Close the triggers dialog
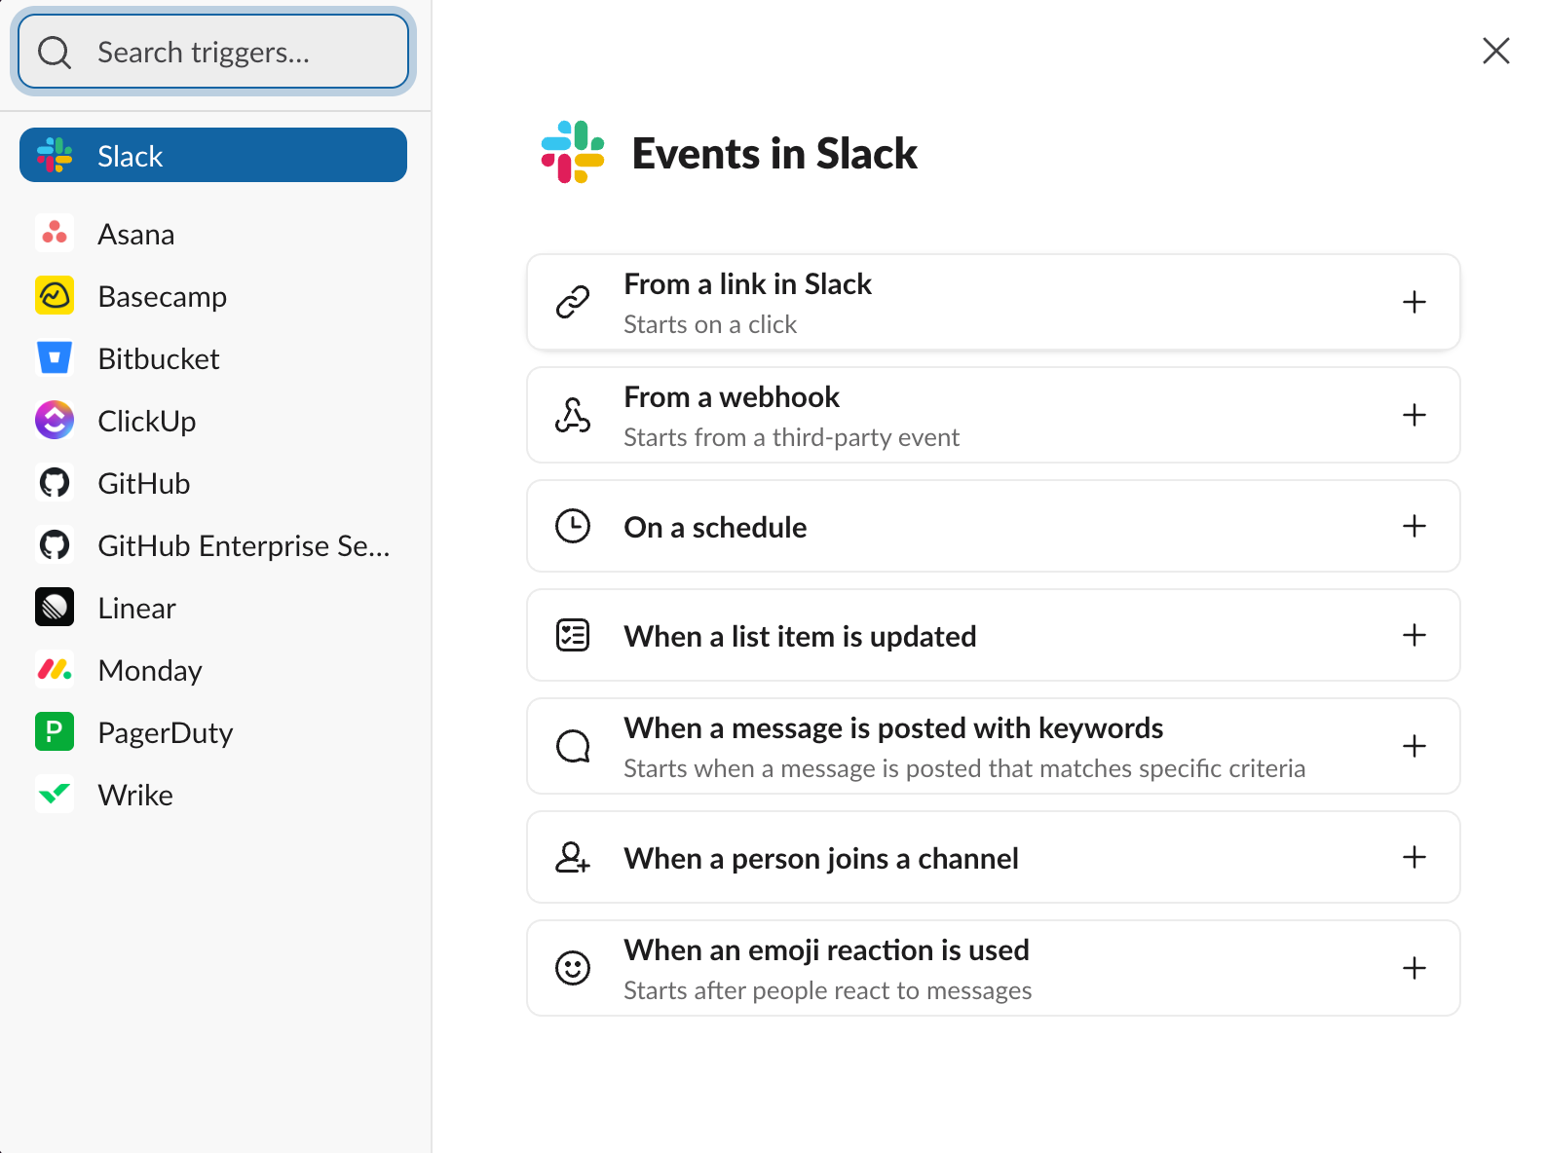The width and height of the screenshot is (1547, 1153). (x=1496, y=51)
